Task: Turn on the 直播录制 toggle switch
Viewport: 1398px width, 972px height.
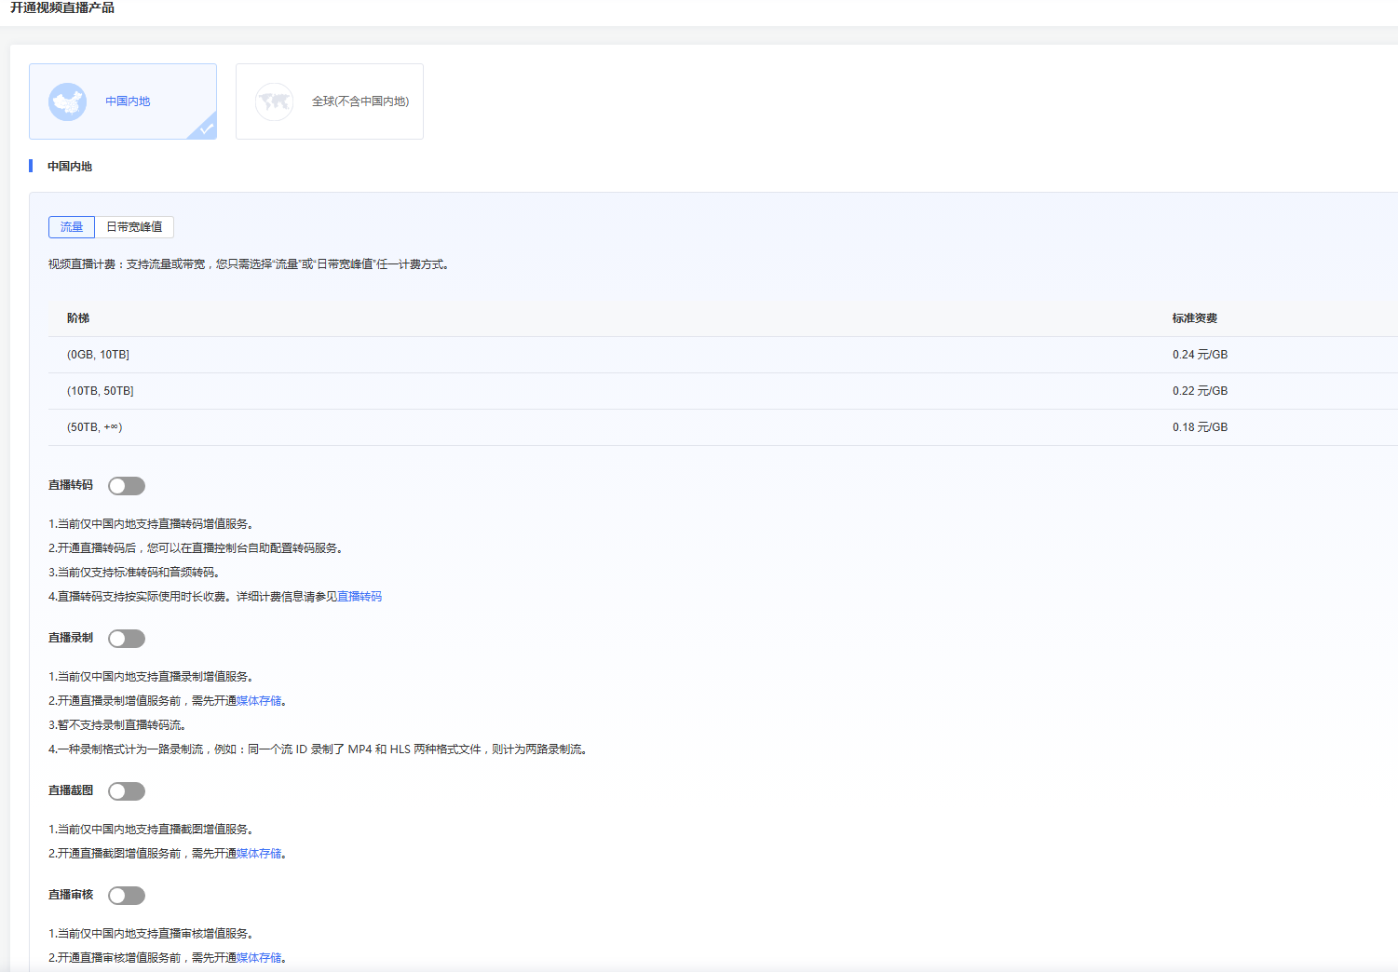Action: coord(127,639)
